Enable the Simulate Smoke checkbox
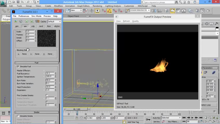 [18, 116]
